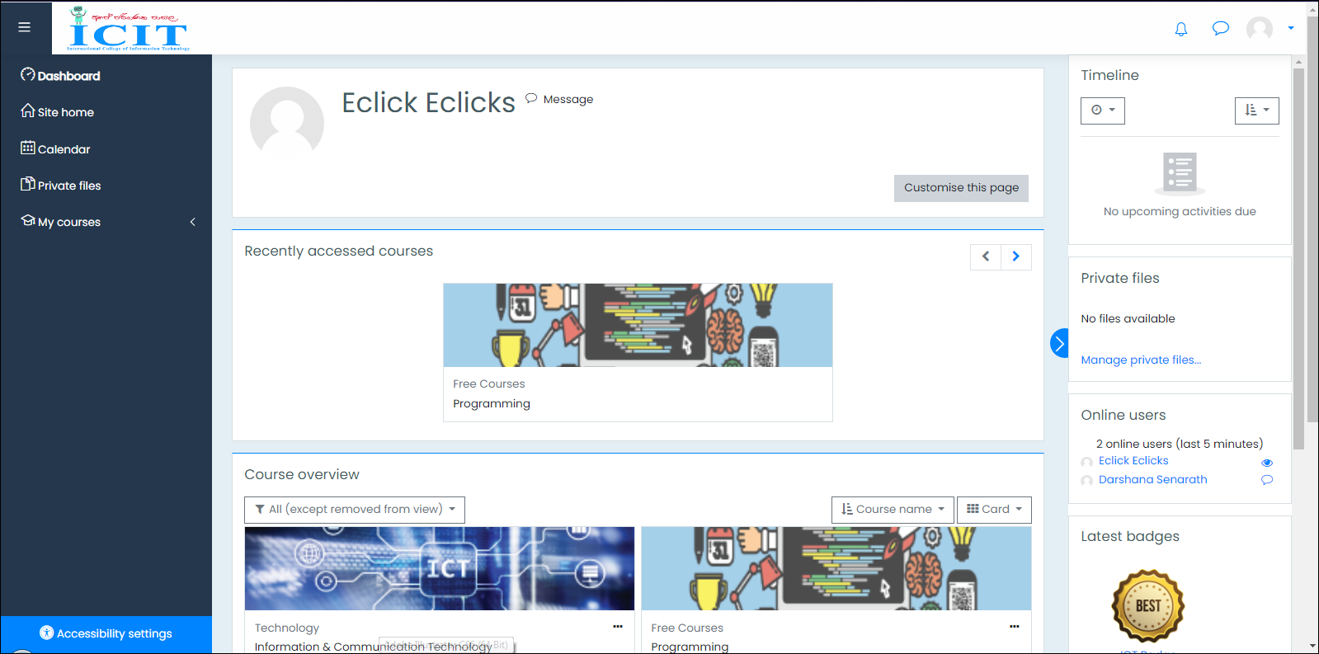Open the notifications bell

(x=1180, y=29)
